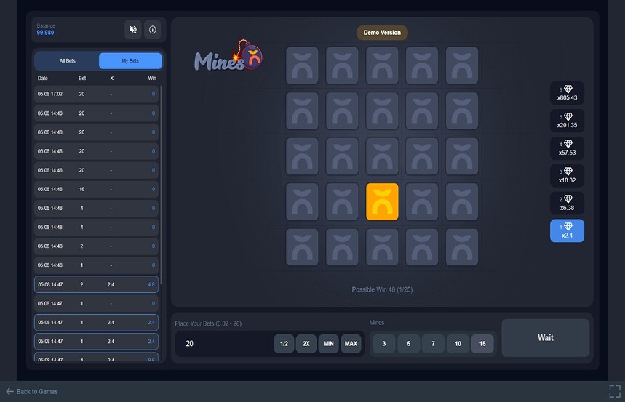Image resolution: width=625 pixels, height=402 pixels.
Task: Click the Back to Games arrow link
Action: (32, 391)
